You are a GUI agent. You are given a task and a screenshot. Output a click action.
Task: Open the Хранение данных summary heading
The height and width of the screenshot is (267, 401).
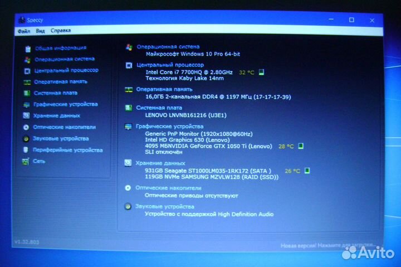(160, 163)
